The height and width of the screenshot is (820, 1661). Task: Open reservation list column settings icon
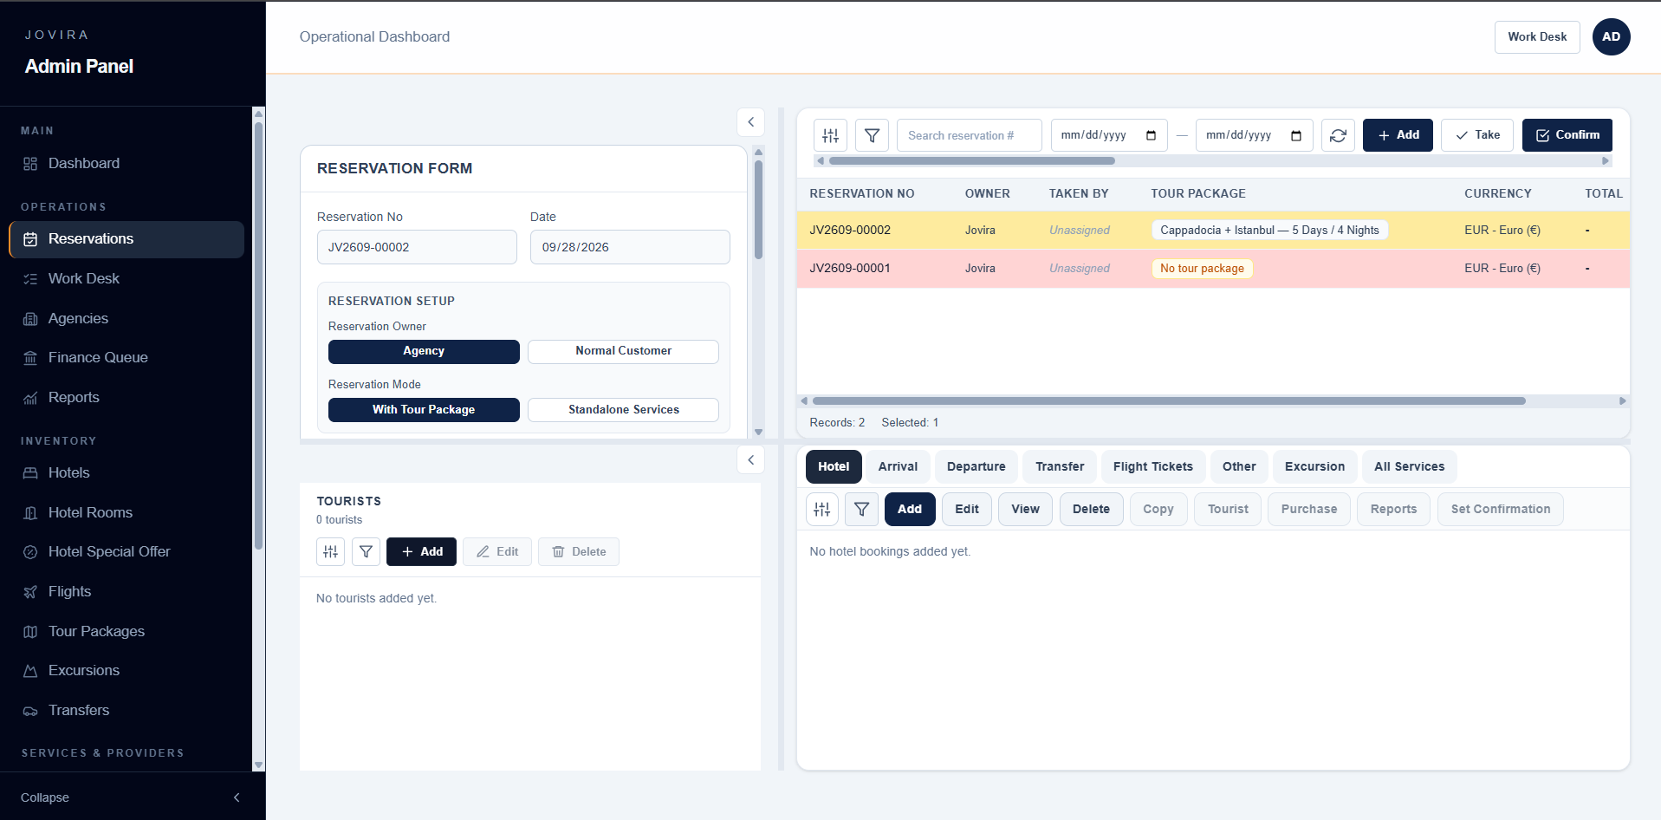tap(831, 135)
